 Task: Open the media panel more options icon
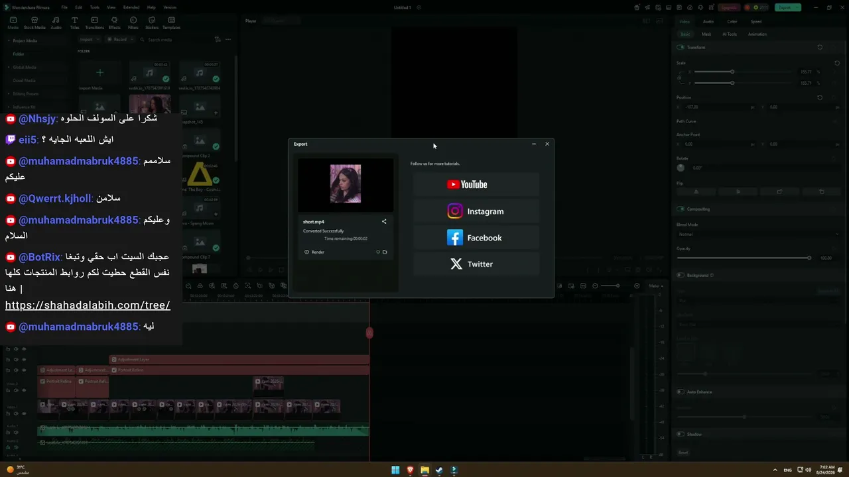[229, 39]
